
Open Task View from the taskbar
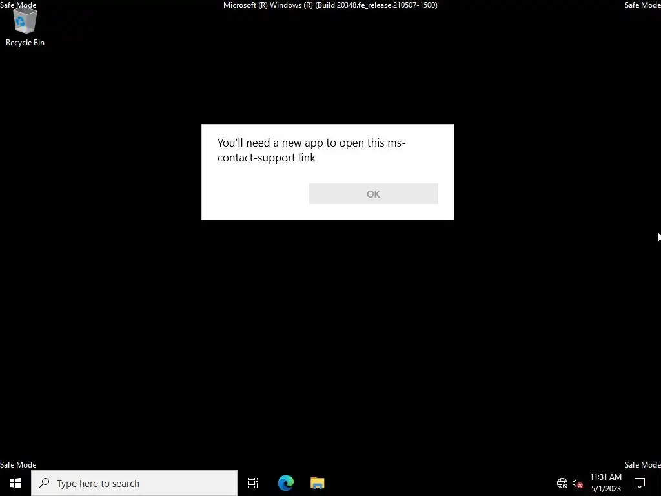click(x=253, y=483)
